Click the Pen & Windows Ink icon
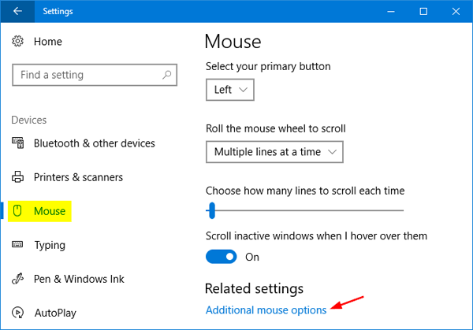The width and height of the screenshot is (473, 330). coord(18,279)
